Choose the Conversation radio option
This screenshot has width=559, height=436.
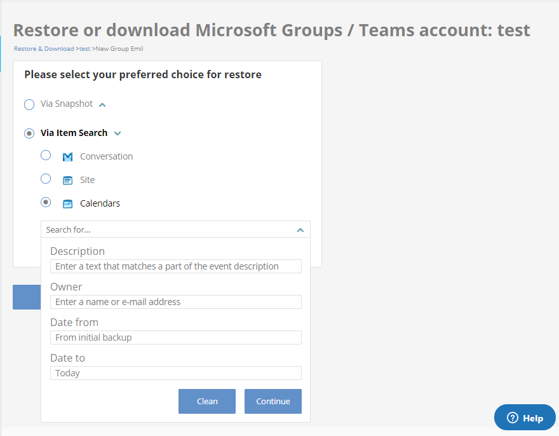click(46, 155)
